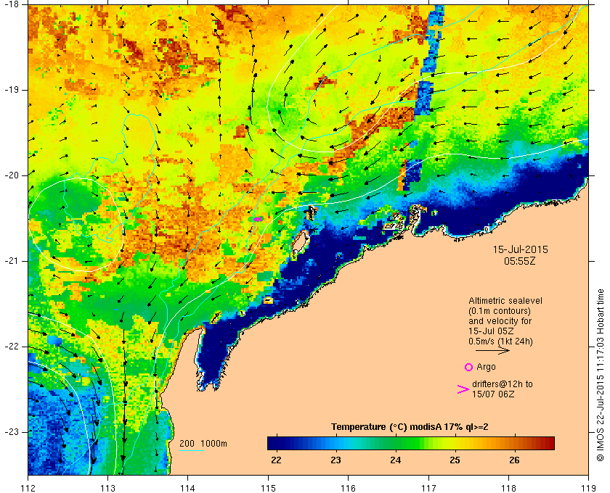Click the cyan 200 1000m isobath legend line
610x493 pixels.
tap(192, 451)
